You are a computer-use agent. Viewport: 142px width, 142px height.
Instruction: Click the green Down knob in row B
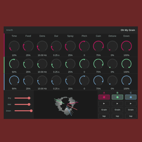(126, 64)
